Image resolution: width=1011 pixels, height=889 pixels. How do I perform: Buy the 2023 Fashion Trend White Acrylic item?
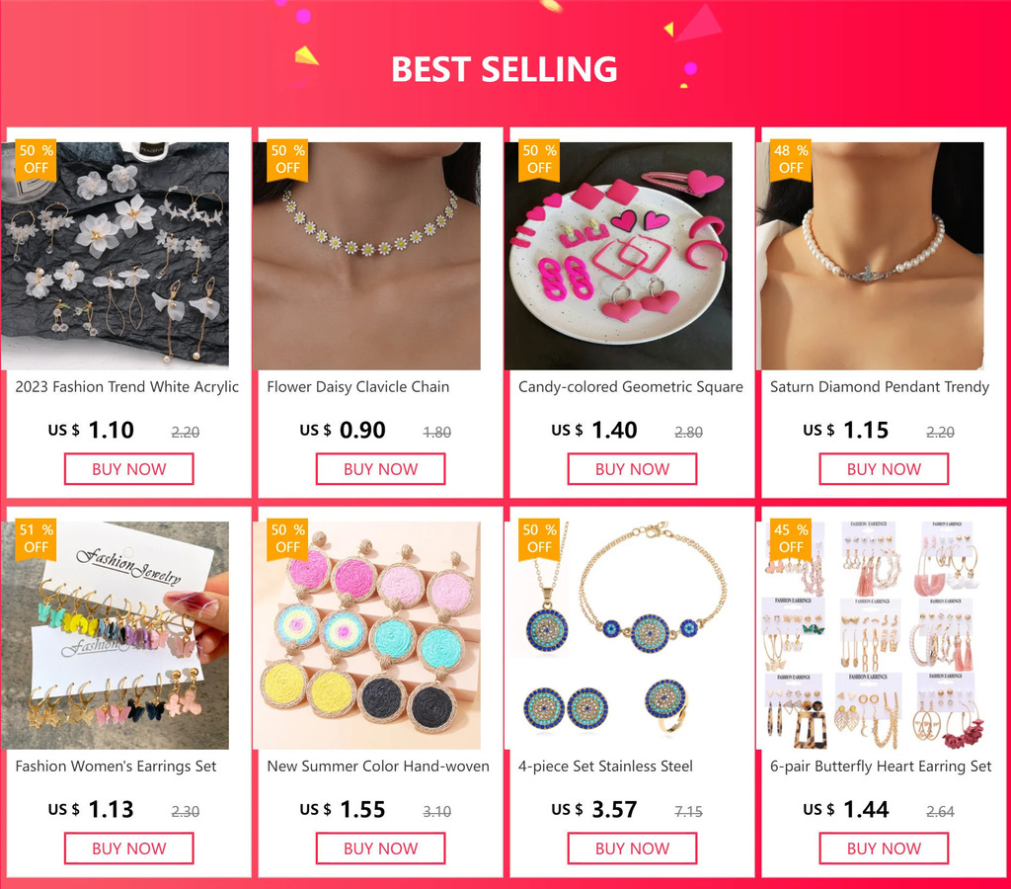[x=129, y=469]
